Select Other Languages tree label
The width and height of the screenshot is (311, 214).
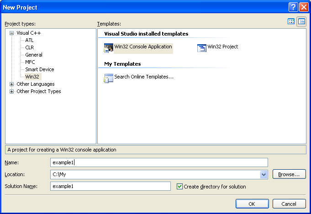[36, 84]
